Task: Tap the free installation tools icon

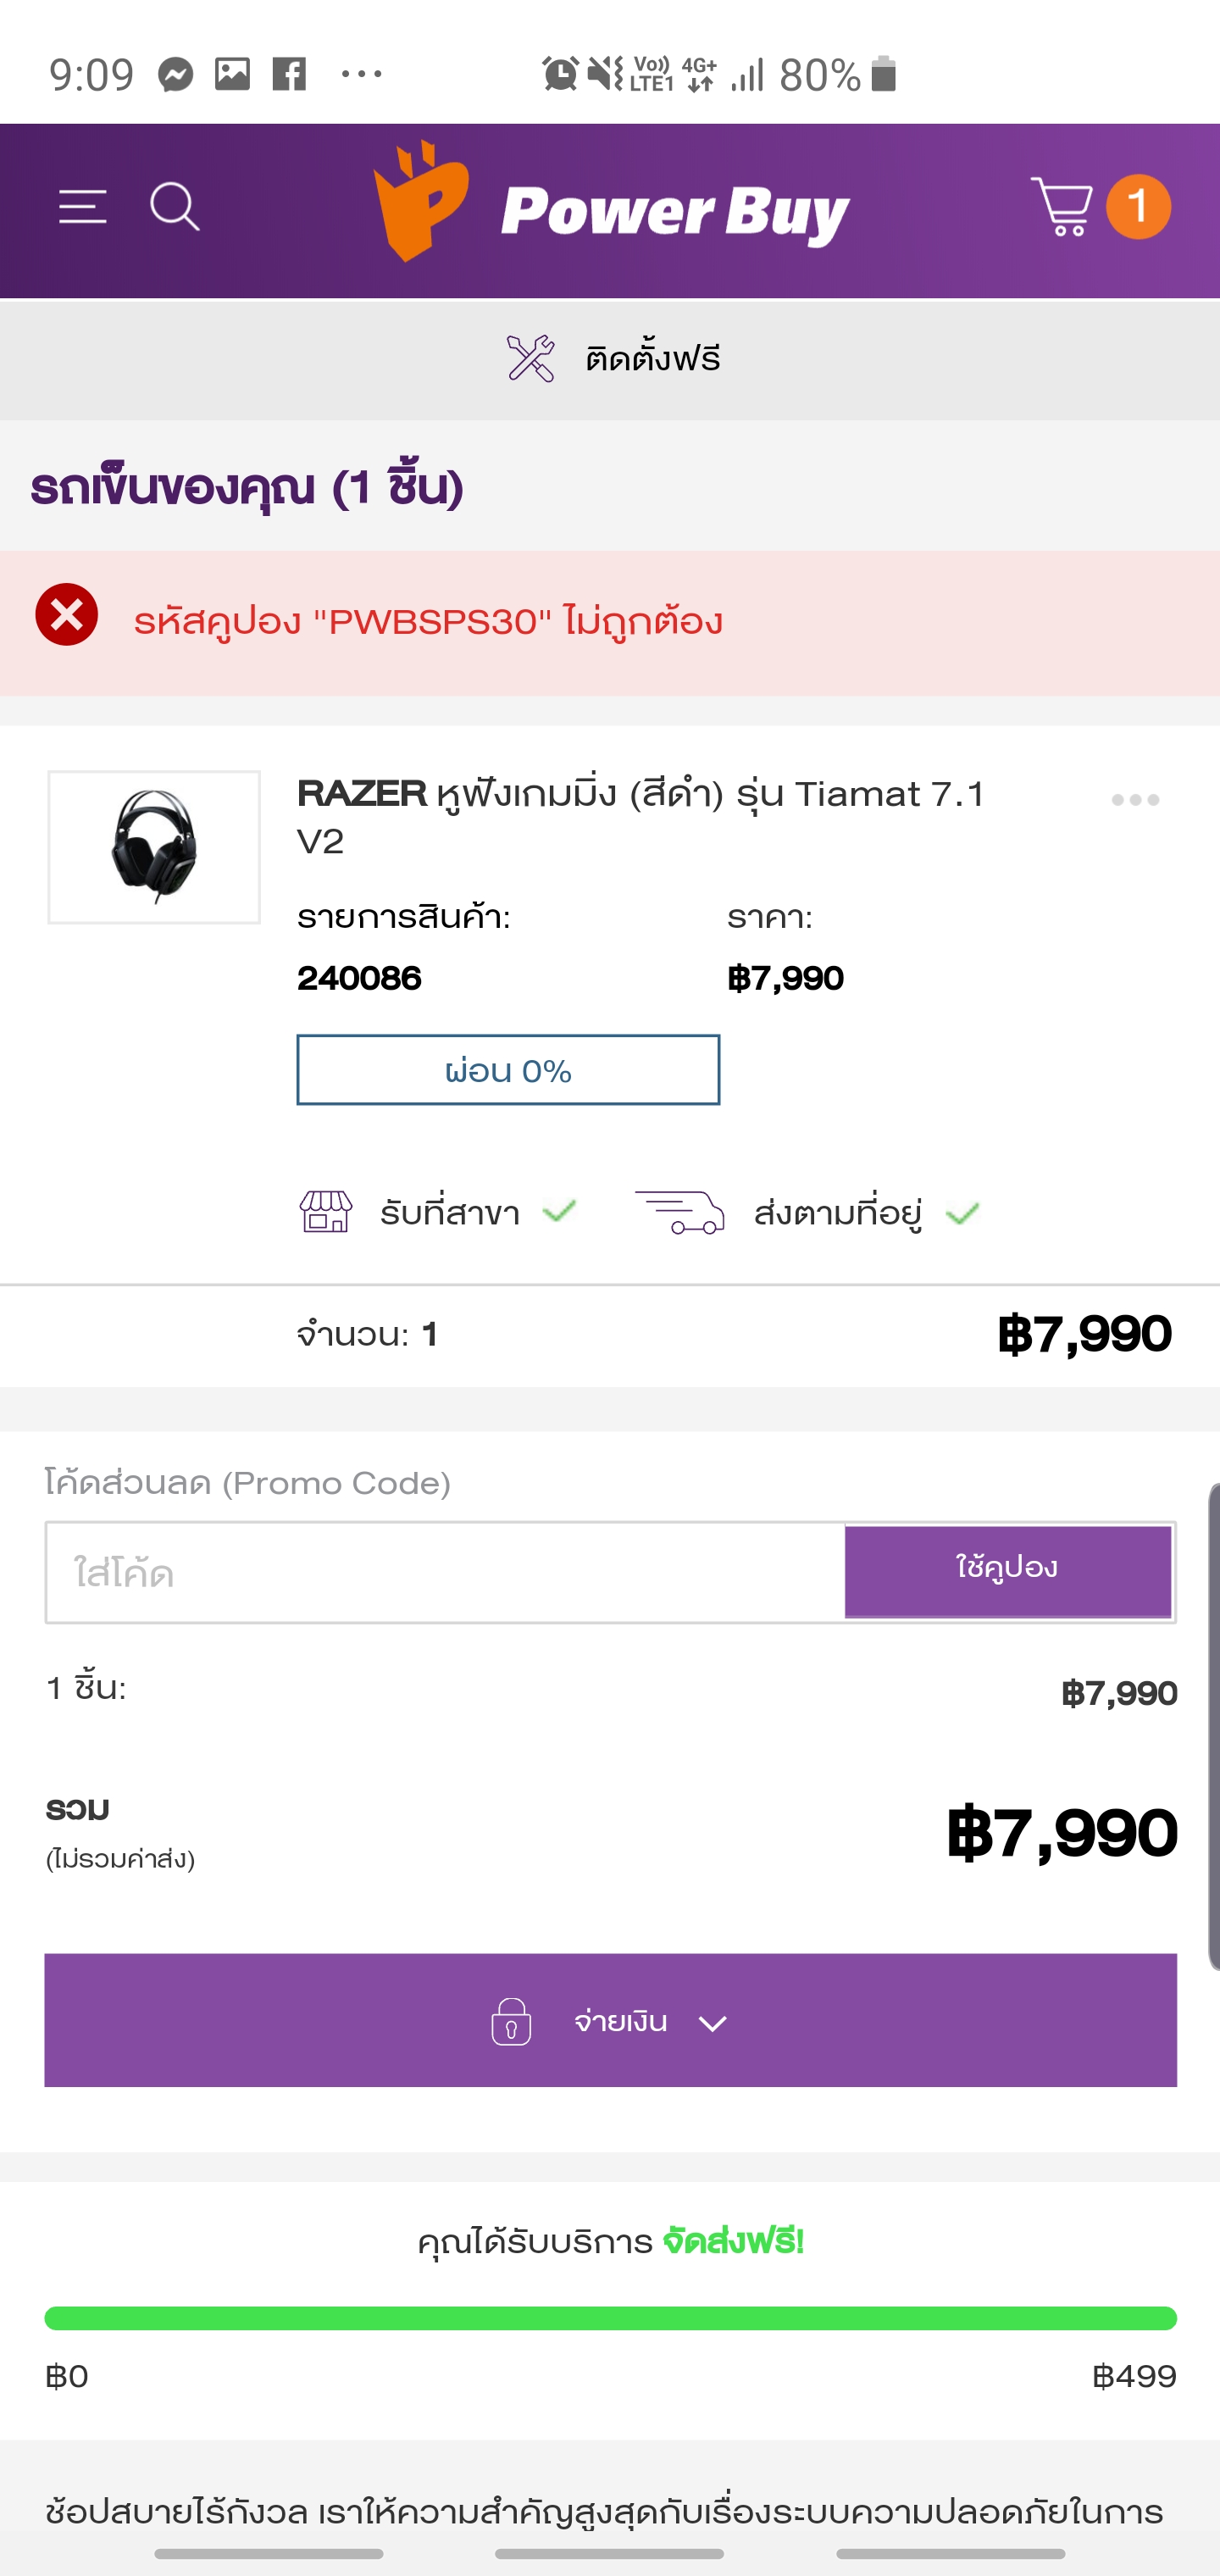Action: [530, 359]
